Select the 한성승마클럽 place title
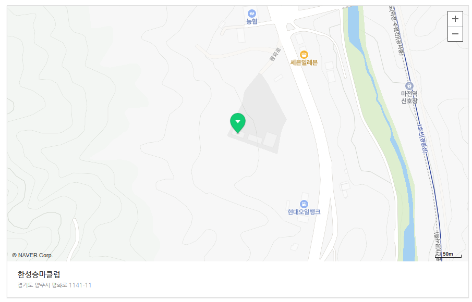This screenshot has width=472, height=302. pyautogui.click(x=39, y=274)
